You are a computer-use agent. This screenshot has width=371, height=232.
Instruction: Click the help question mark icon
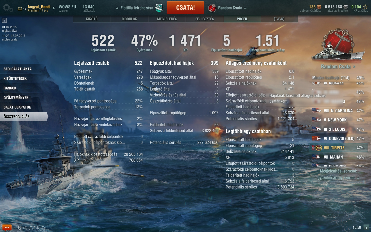(x=4, y=20)
